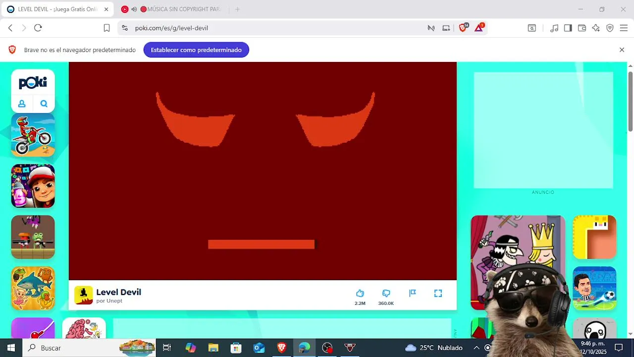Dislike Level Devil with thumbs down
The image size is (634, 357).
point(386,294)
